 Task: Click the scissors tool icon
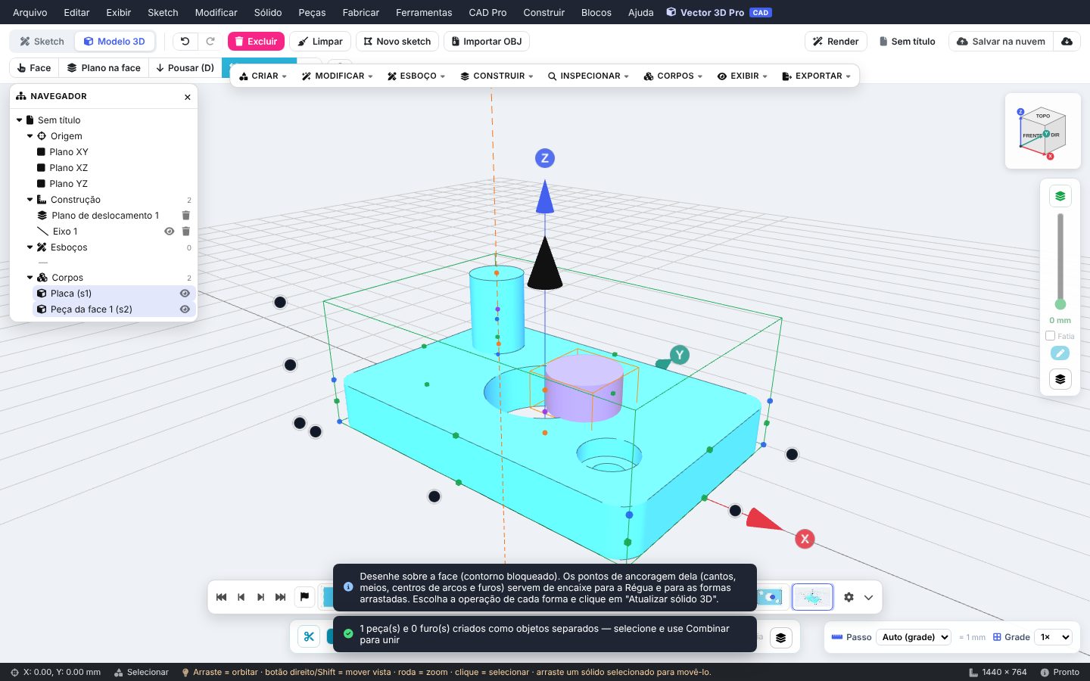point(309,637)
